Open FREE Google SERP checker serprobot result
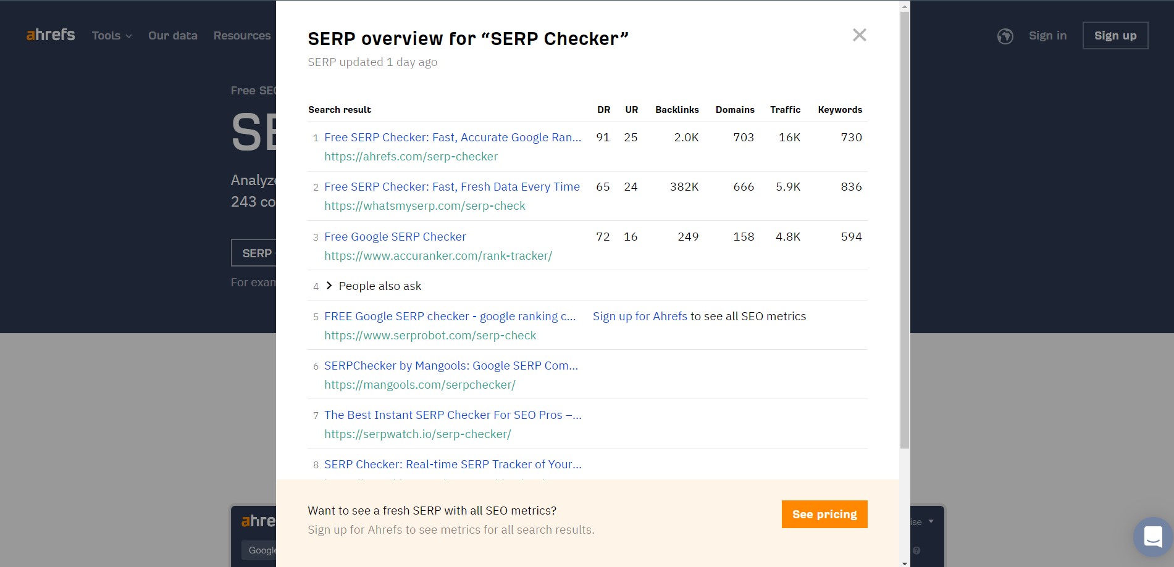1174x567 pixels. tap(450, 317)
